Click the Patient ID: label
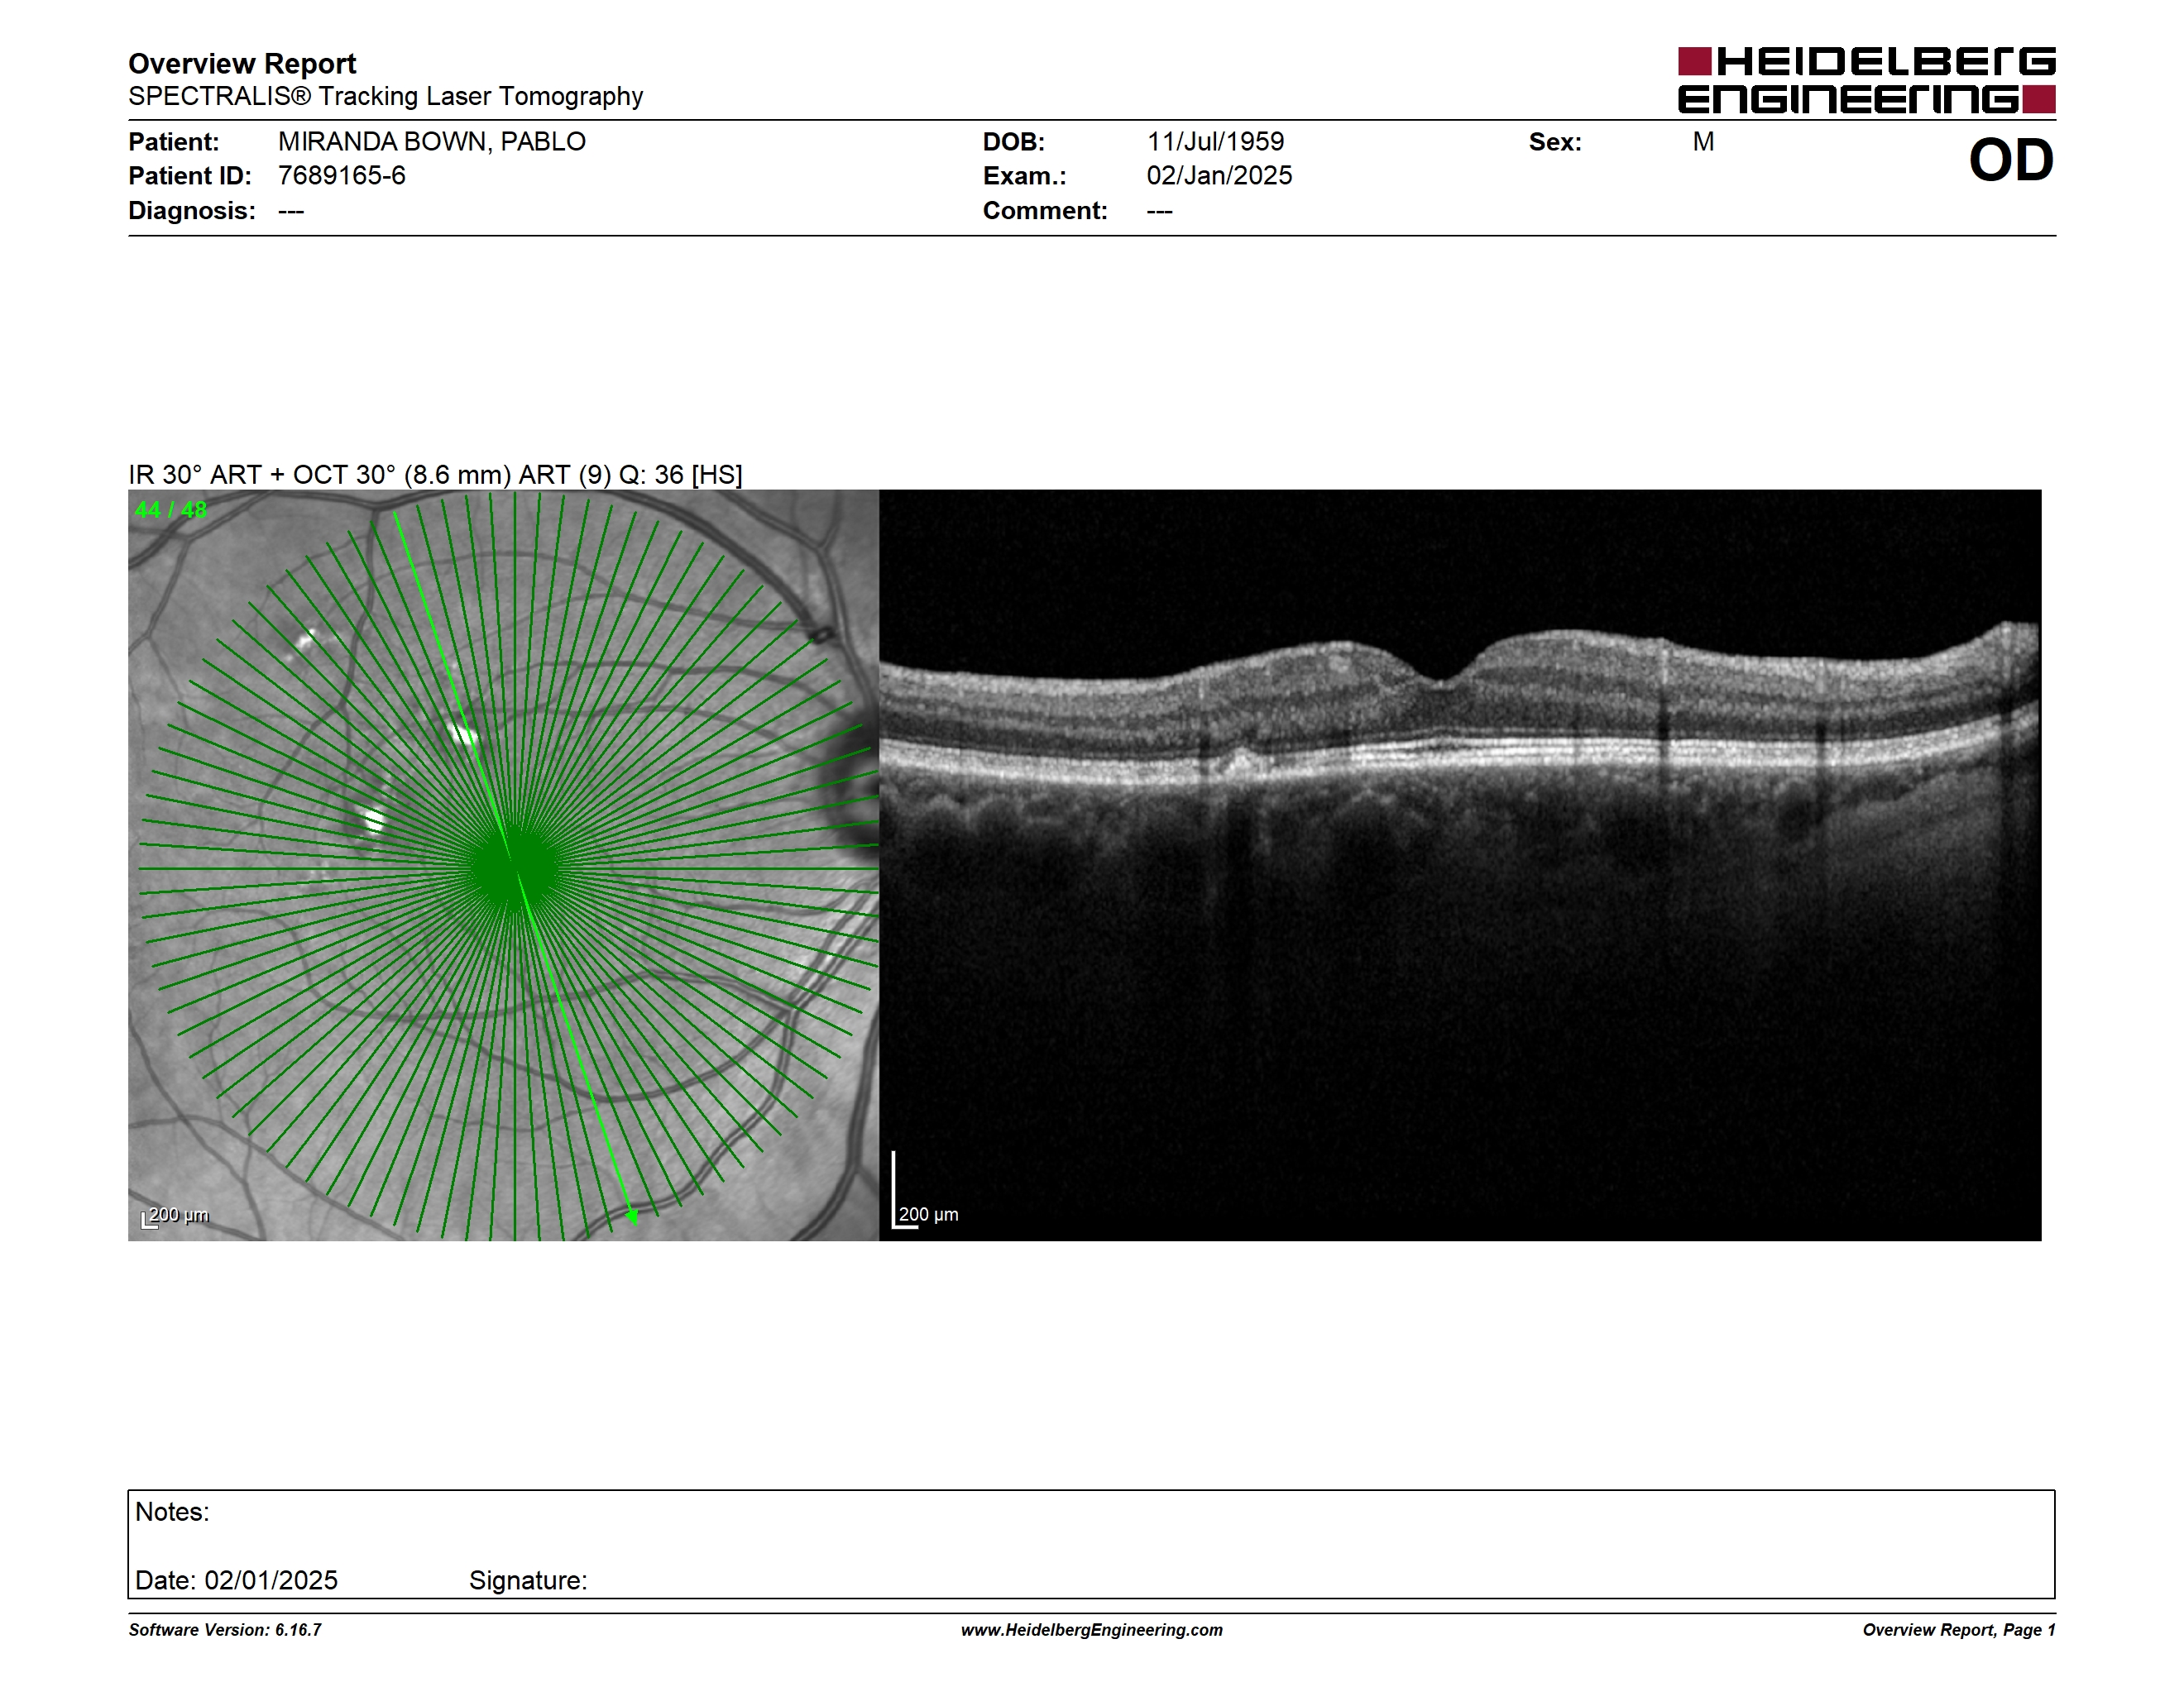Viewport: 2184px width, 1687px height. click(190, 176)
